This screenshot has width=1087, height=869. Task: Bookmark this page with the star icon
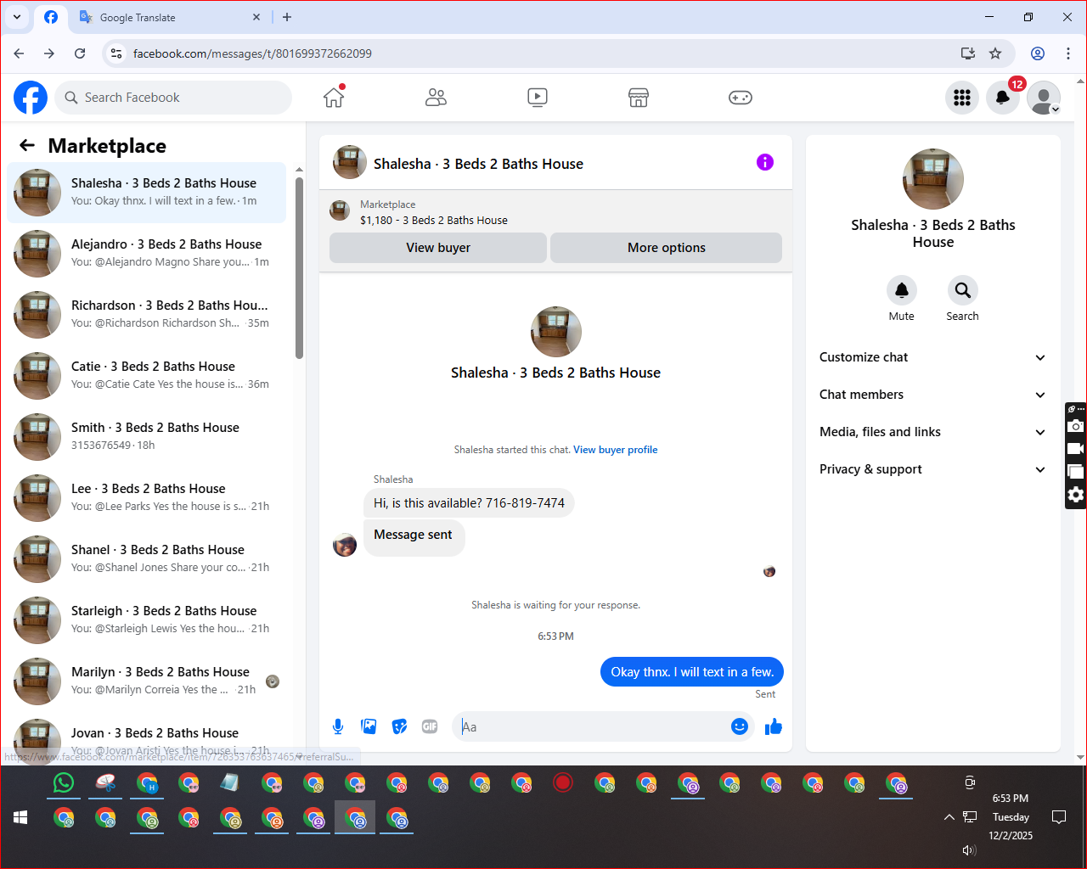click(995, 53)
